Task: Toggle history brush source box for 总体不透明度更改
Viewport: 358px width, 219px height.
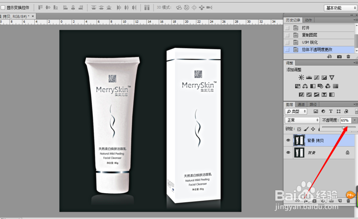Action: (287, 50)
